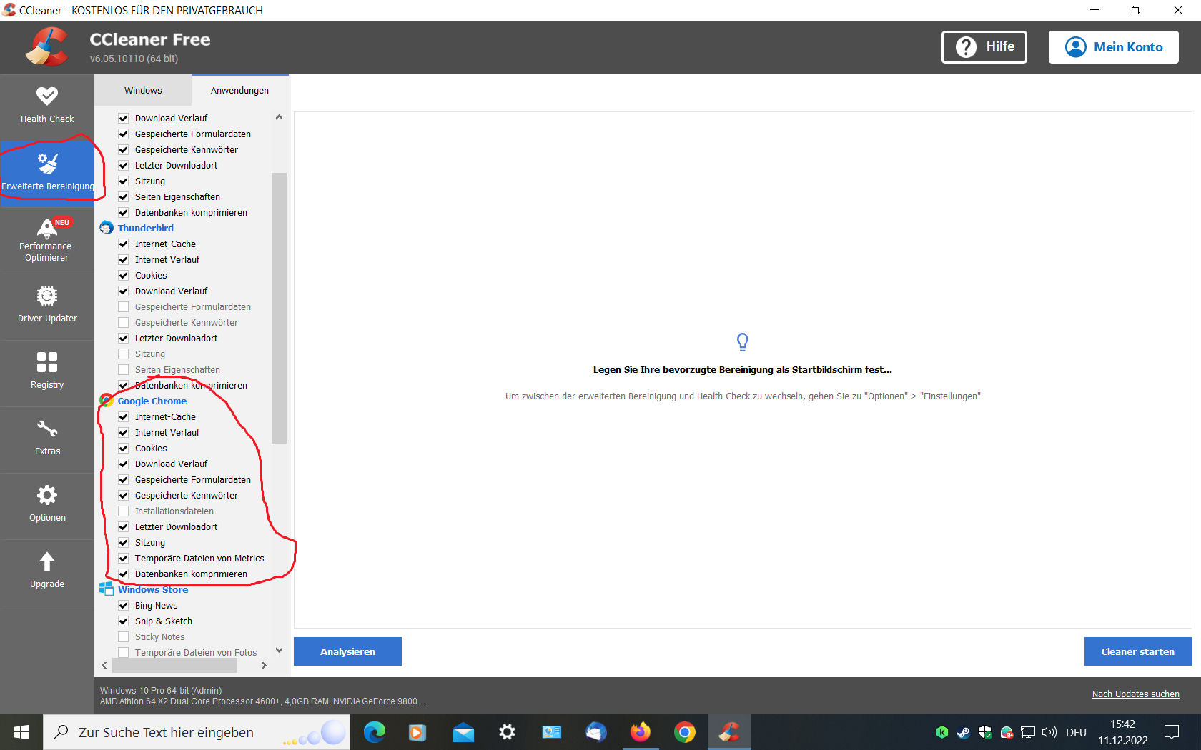Viewport: 1201px width, 750px height.
Task: Select the Windows Store group header
Action: (153, 590)
